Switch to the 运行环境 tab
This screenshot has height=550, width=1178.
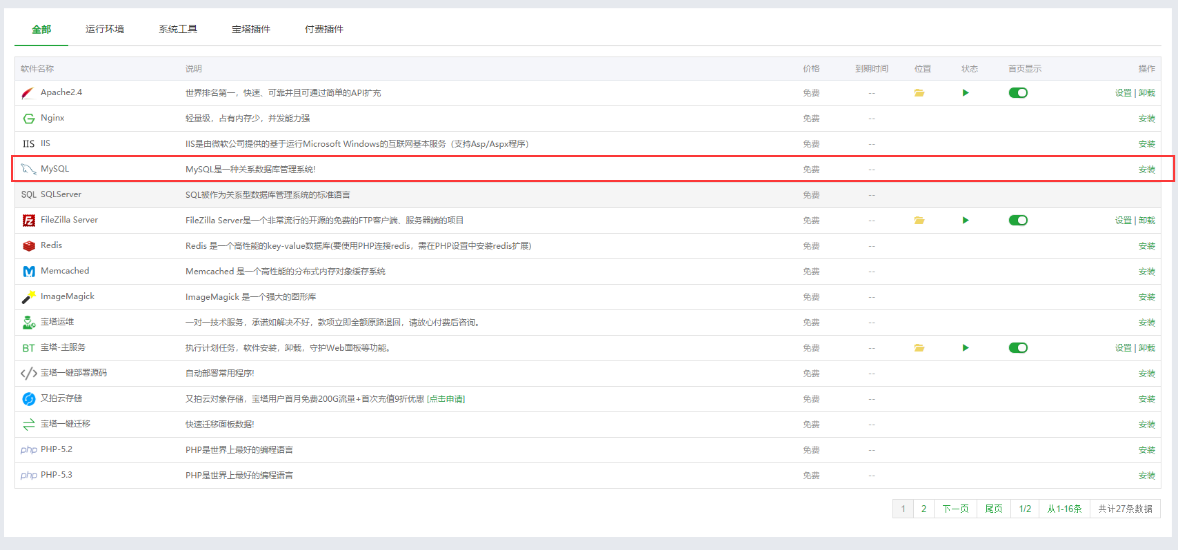tap(105, 29)
